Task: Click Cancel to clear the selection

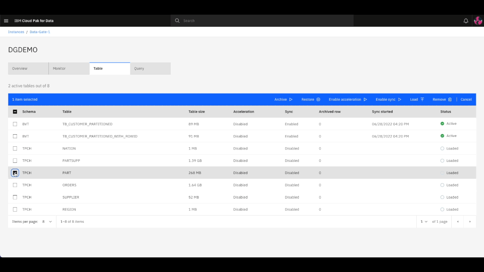Action: pyautogui.click(x=466, y=99)
